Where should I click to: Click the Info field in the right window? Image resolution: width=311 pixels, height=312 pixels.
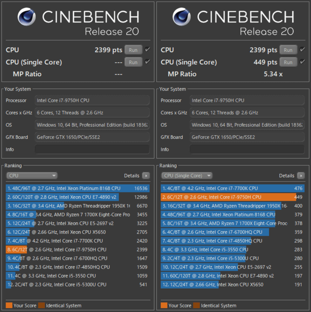(x=247, y=149)
